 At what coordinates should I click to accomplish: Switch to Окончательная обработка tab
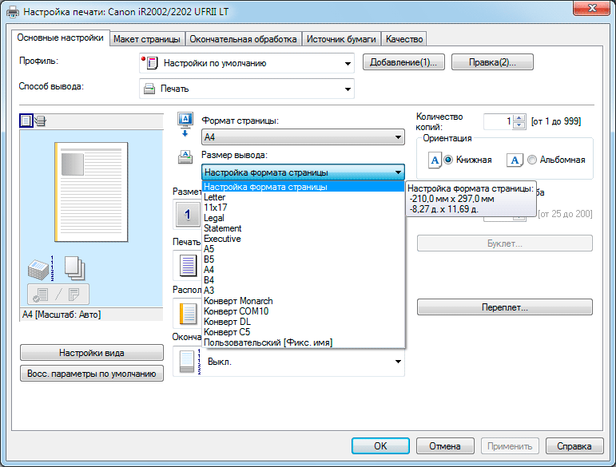pos(243,39)
